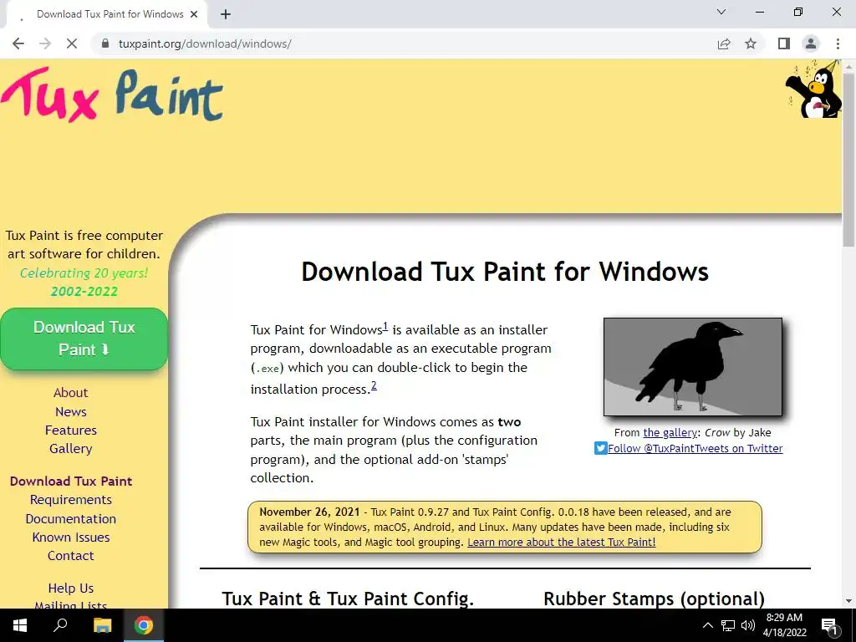Open the browser side panel icon

click(784, 43)
